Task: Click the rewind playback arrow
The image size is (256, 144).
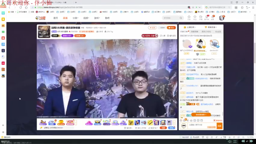Action: [243, 141]
